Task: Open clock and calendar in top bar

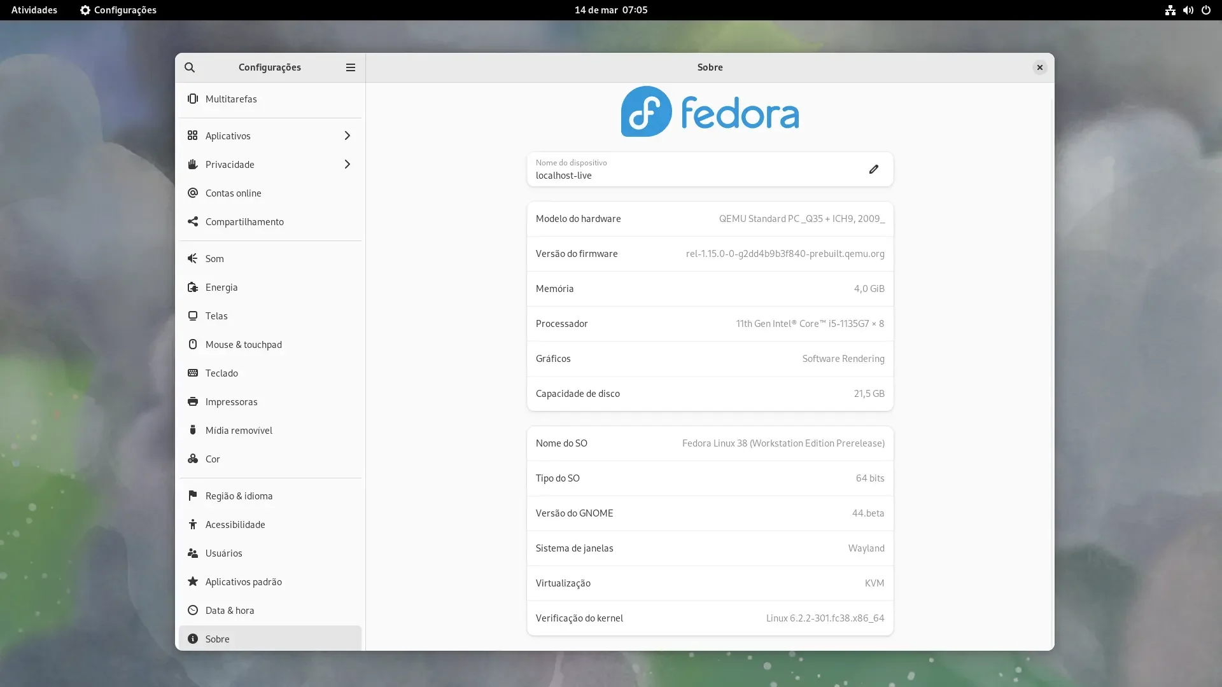Action: coord(611,10)
